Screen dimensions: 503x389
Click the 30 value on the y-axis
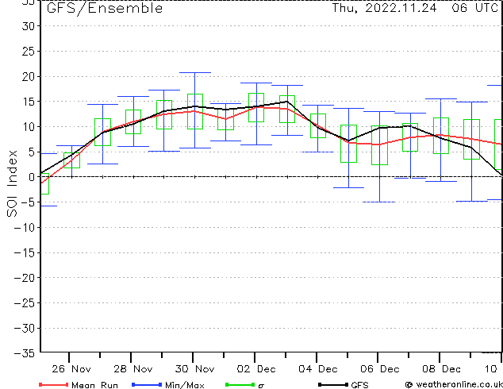(x=29, y=26)
